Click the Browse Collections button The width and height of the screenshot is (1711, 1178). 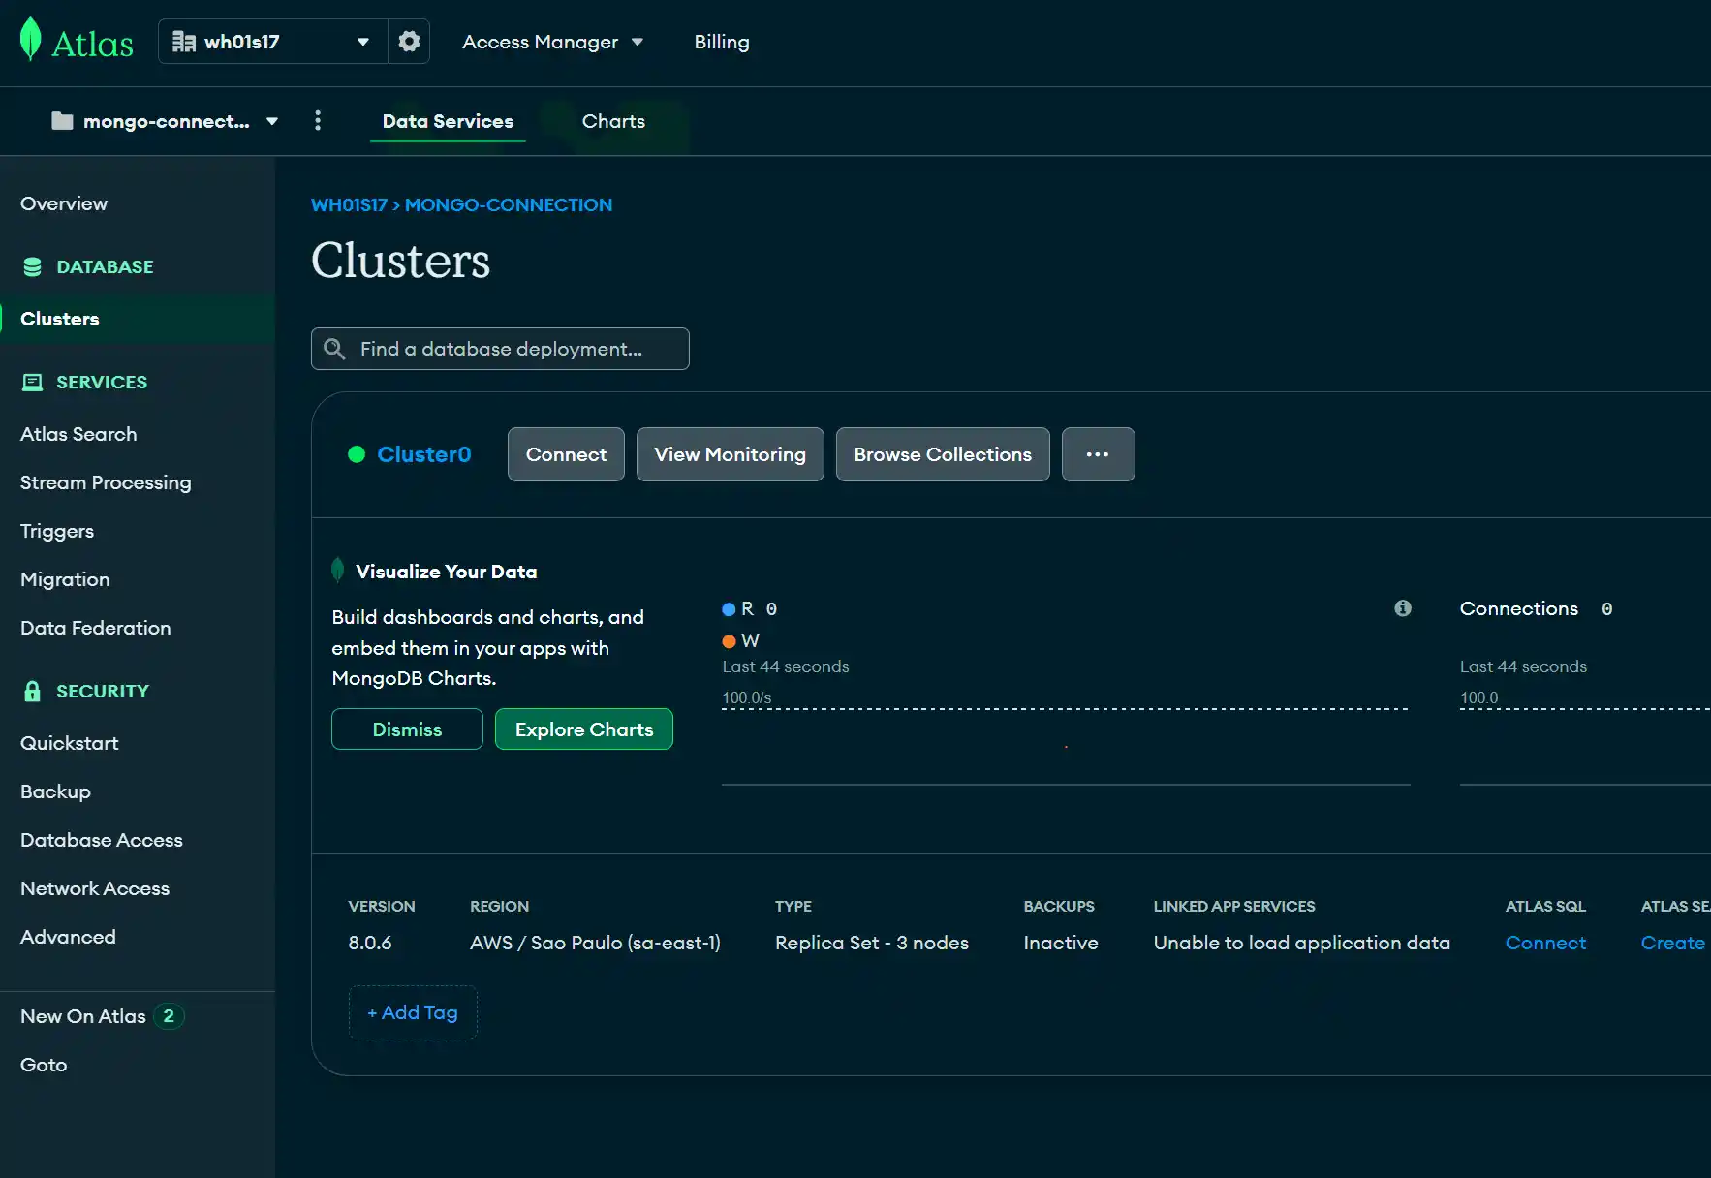(x=943, y=454)
